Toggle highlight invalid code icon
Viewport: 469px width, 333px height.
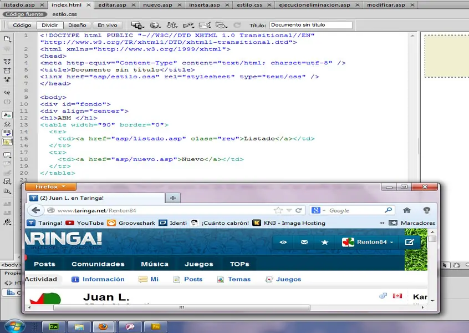click(x=7, y=124)
